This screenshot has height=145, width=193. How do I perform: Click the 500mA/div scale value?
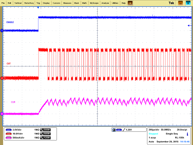(18, 138)
